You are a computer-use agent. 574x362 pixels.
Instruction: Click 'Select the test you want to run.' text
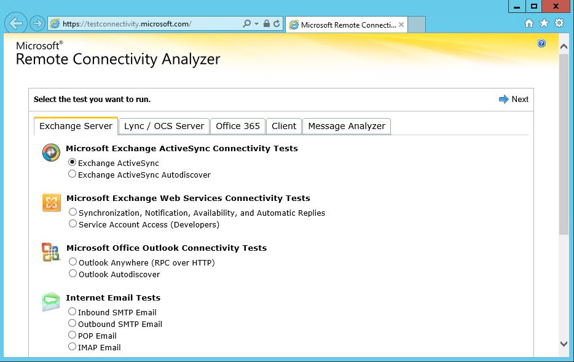tap(92, 99)
